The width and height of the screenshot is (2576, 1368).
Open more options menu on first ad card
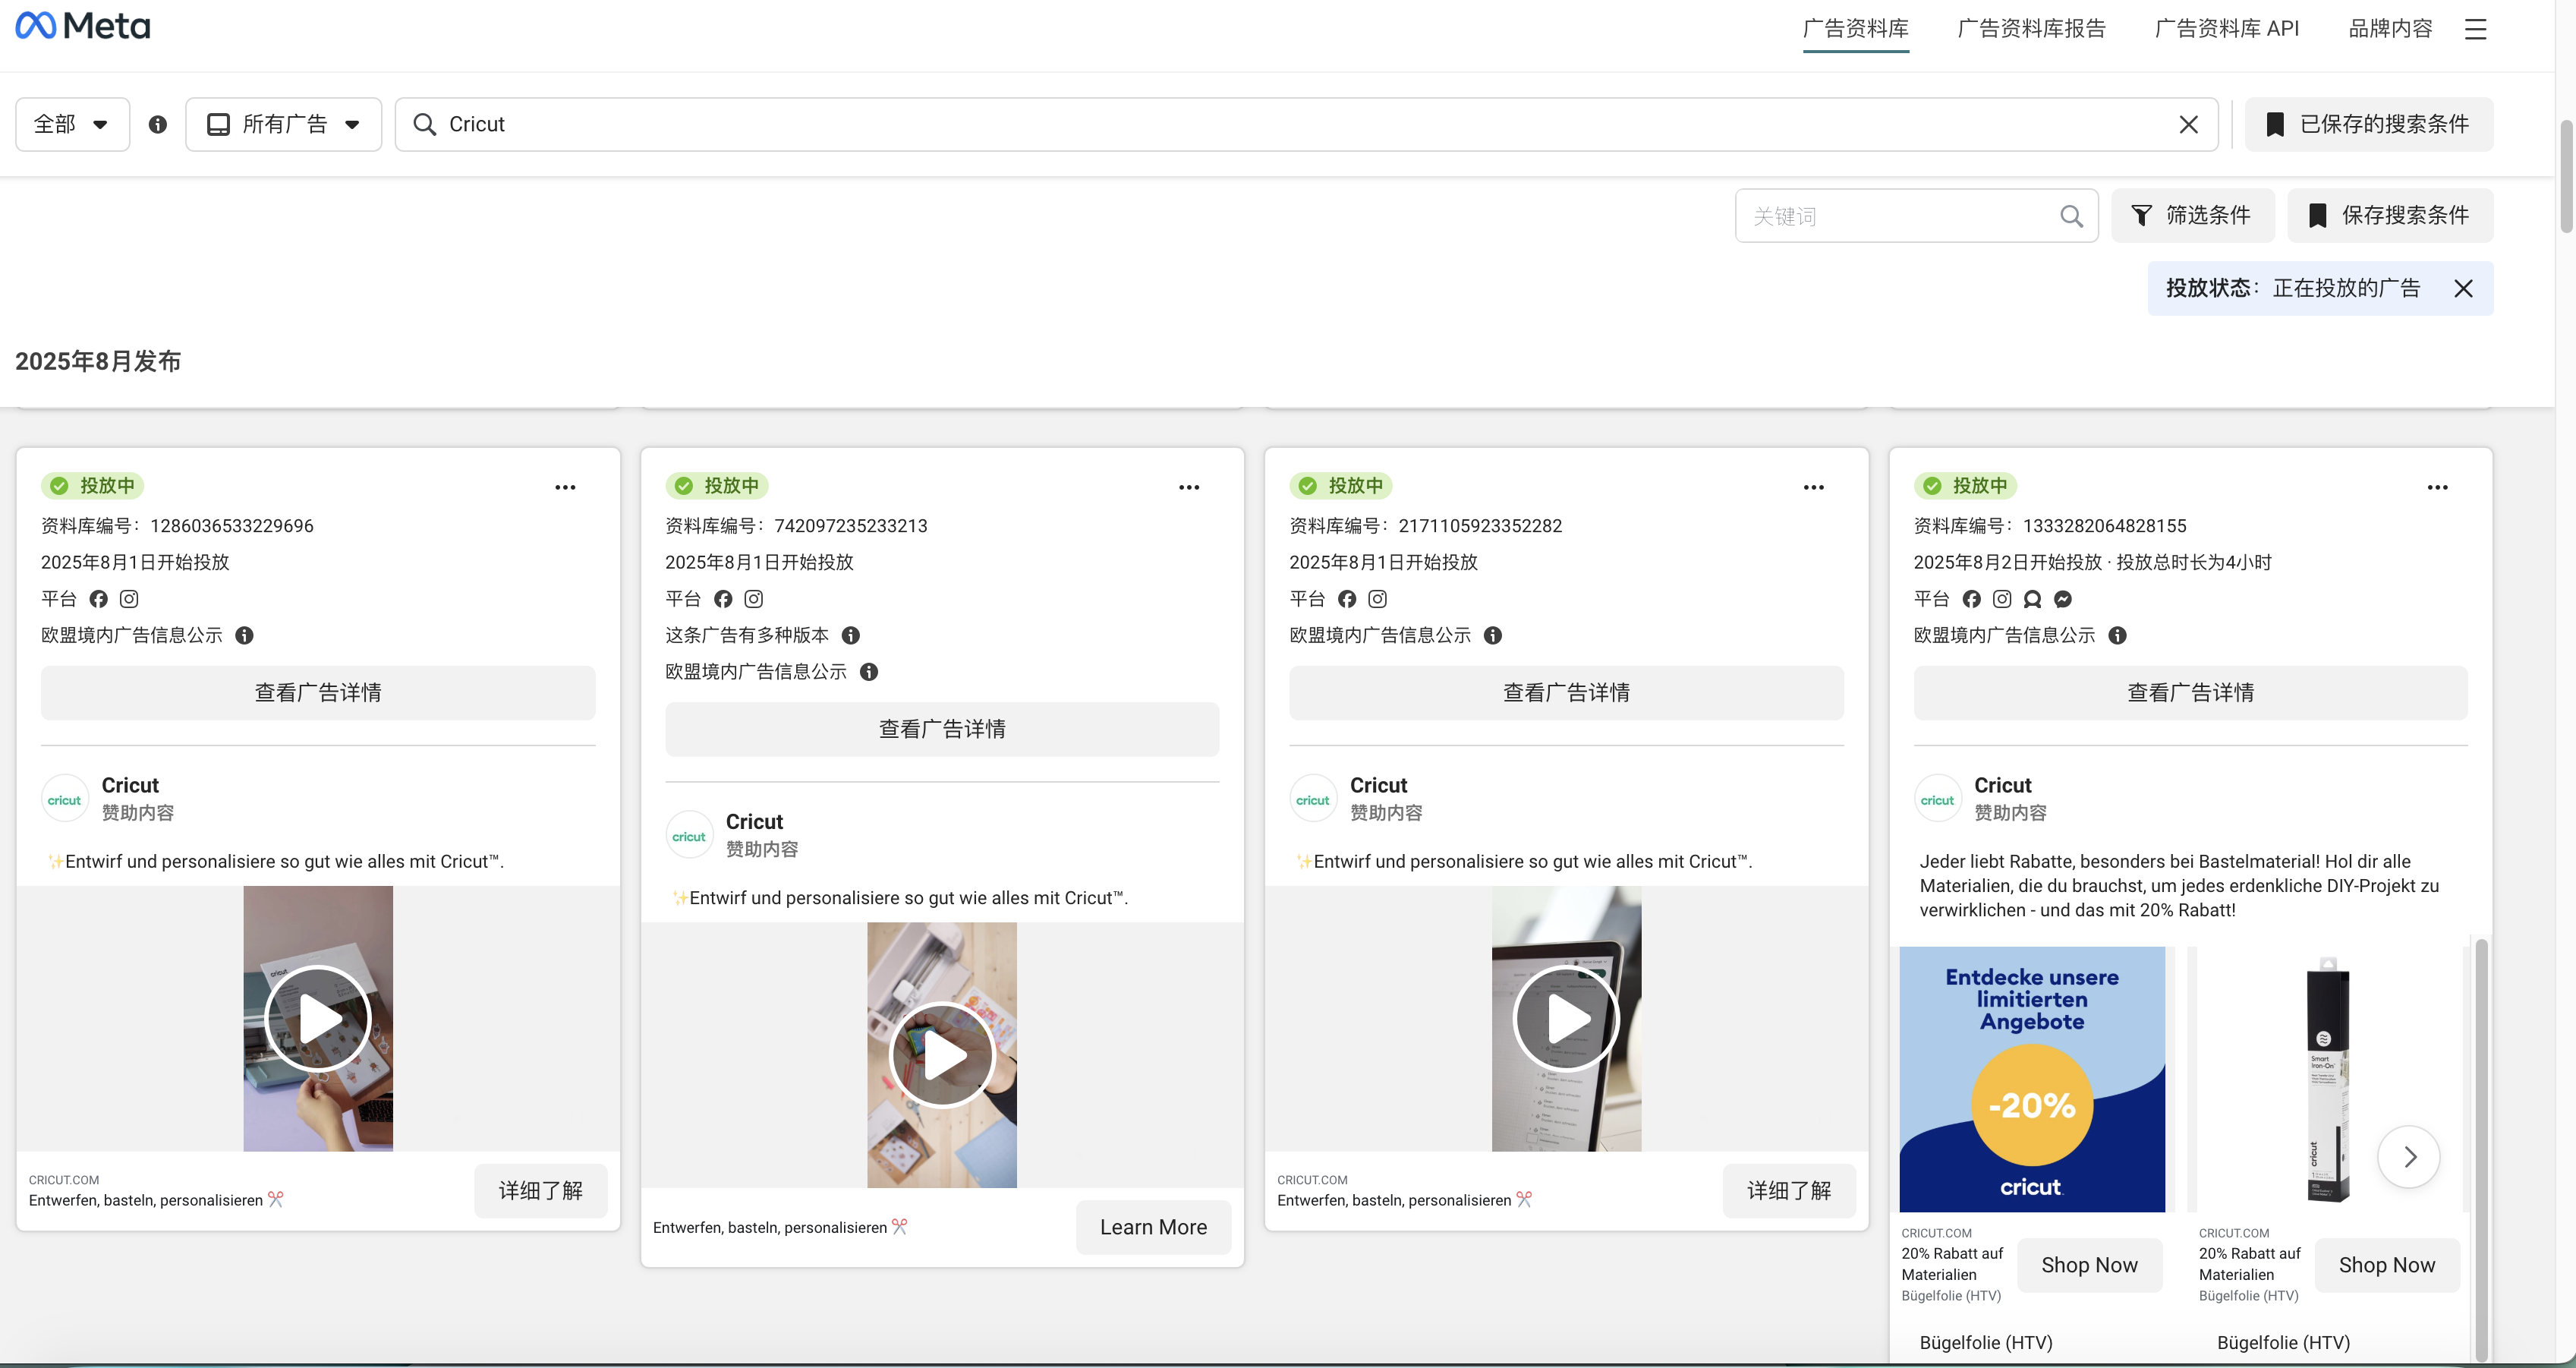tap(566, 487)
